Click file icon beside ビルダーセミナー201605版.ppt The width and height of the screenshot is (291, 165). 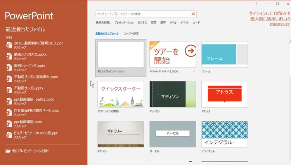click(x=9, y=135)
